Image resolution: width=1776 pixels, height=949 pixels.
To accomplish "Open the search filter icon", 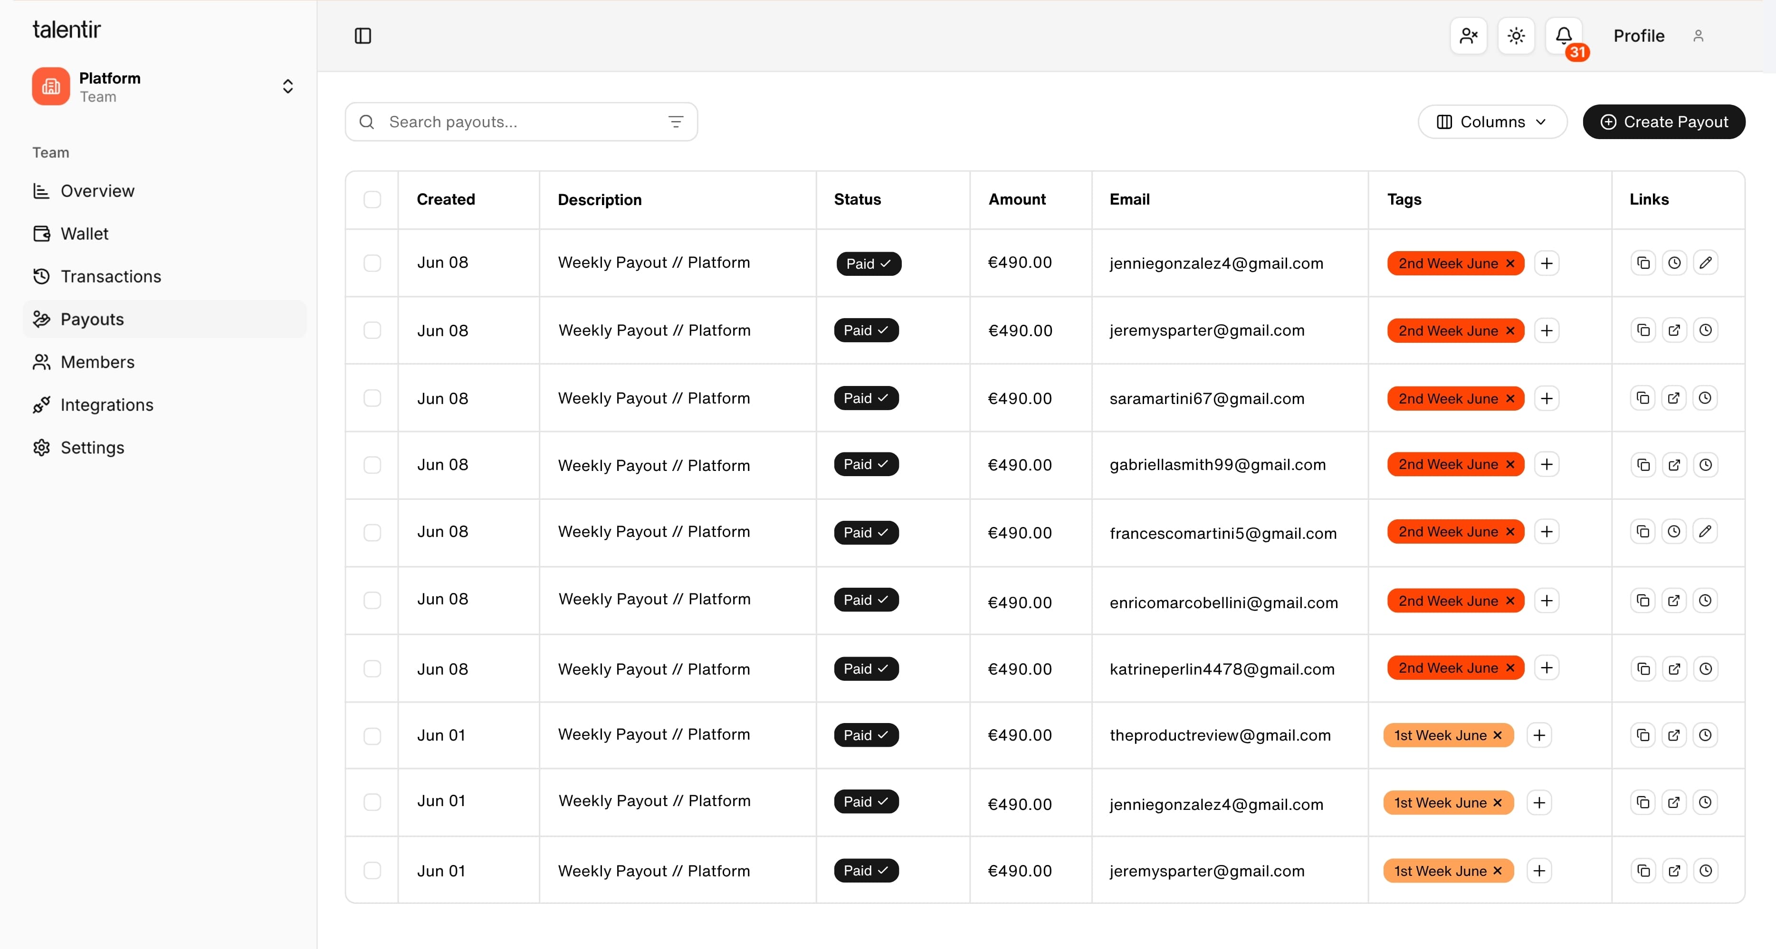I will pos(676,122).
